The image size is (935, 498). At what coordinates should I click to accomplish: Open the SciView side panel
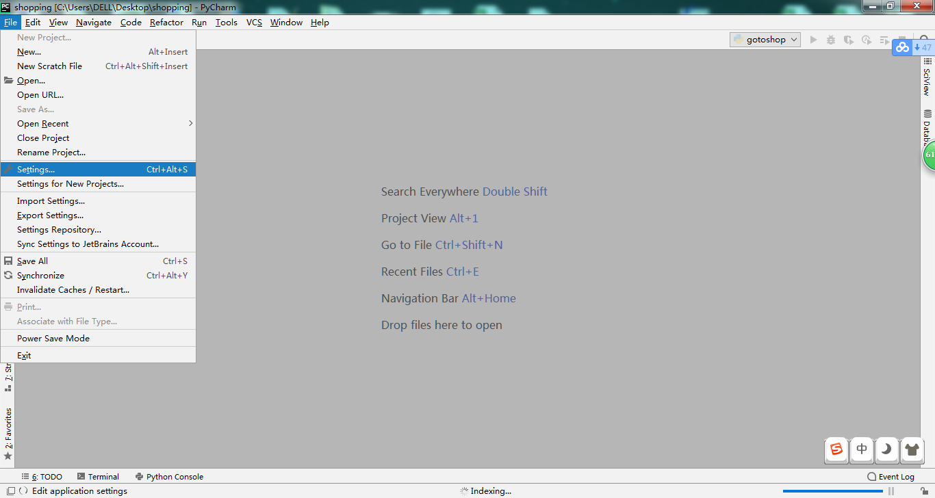tap(927, 77)
